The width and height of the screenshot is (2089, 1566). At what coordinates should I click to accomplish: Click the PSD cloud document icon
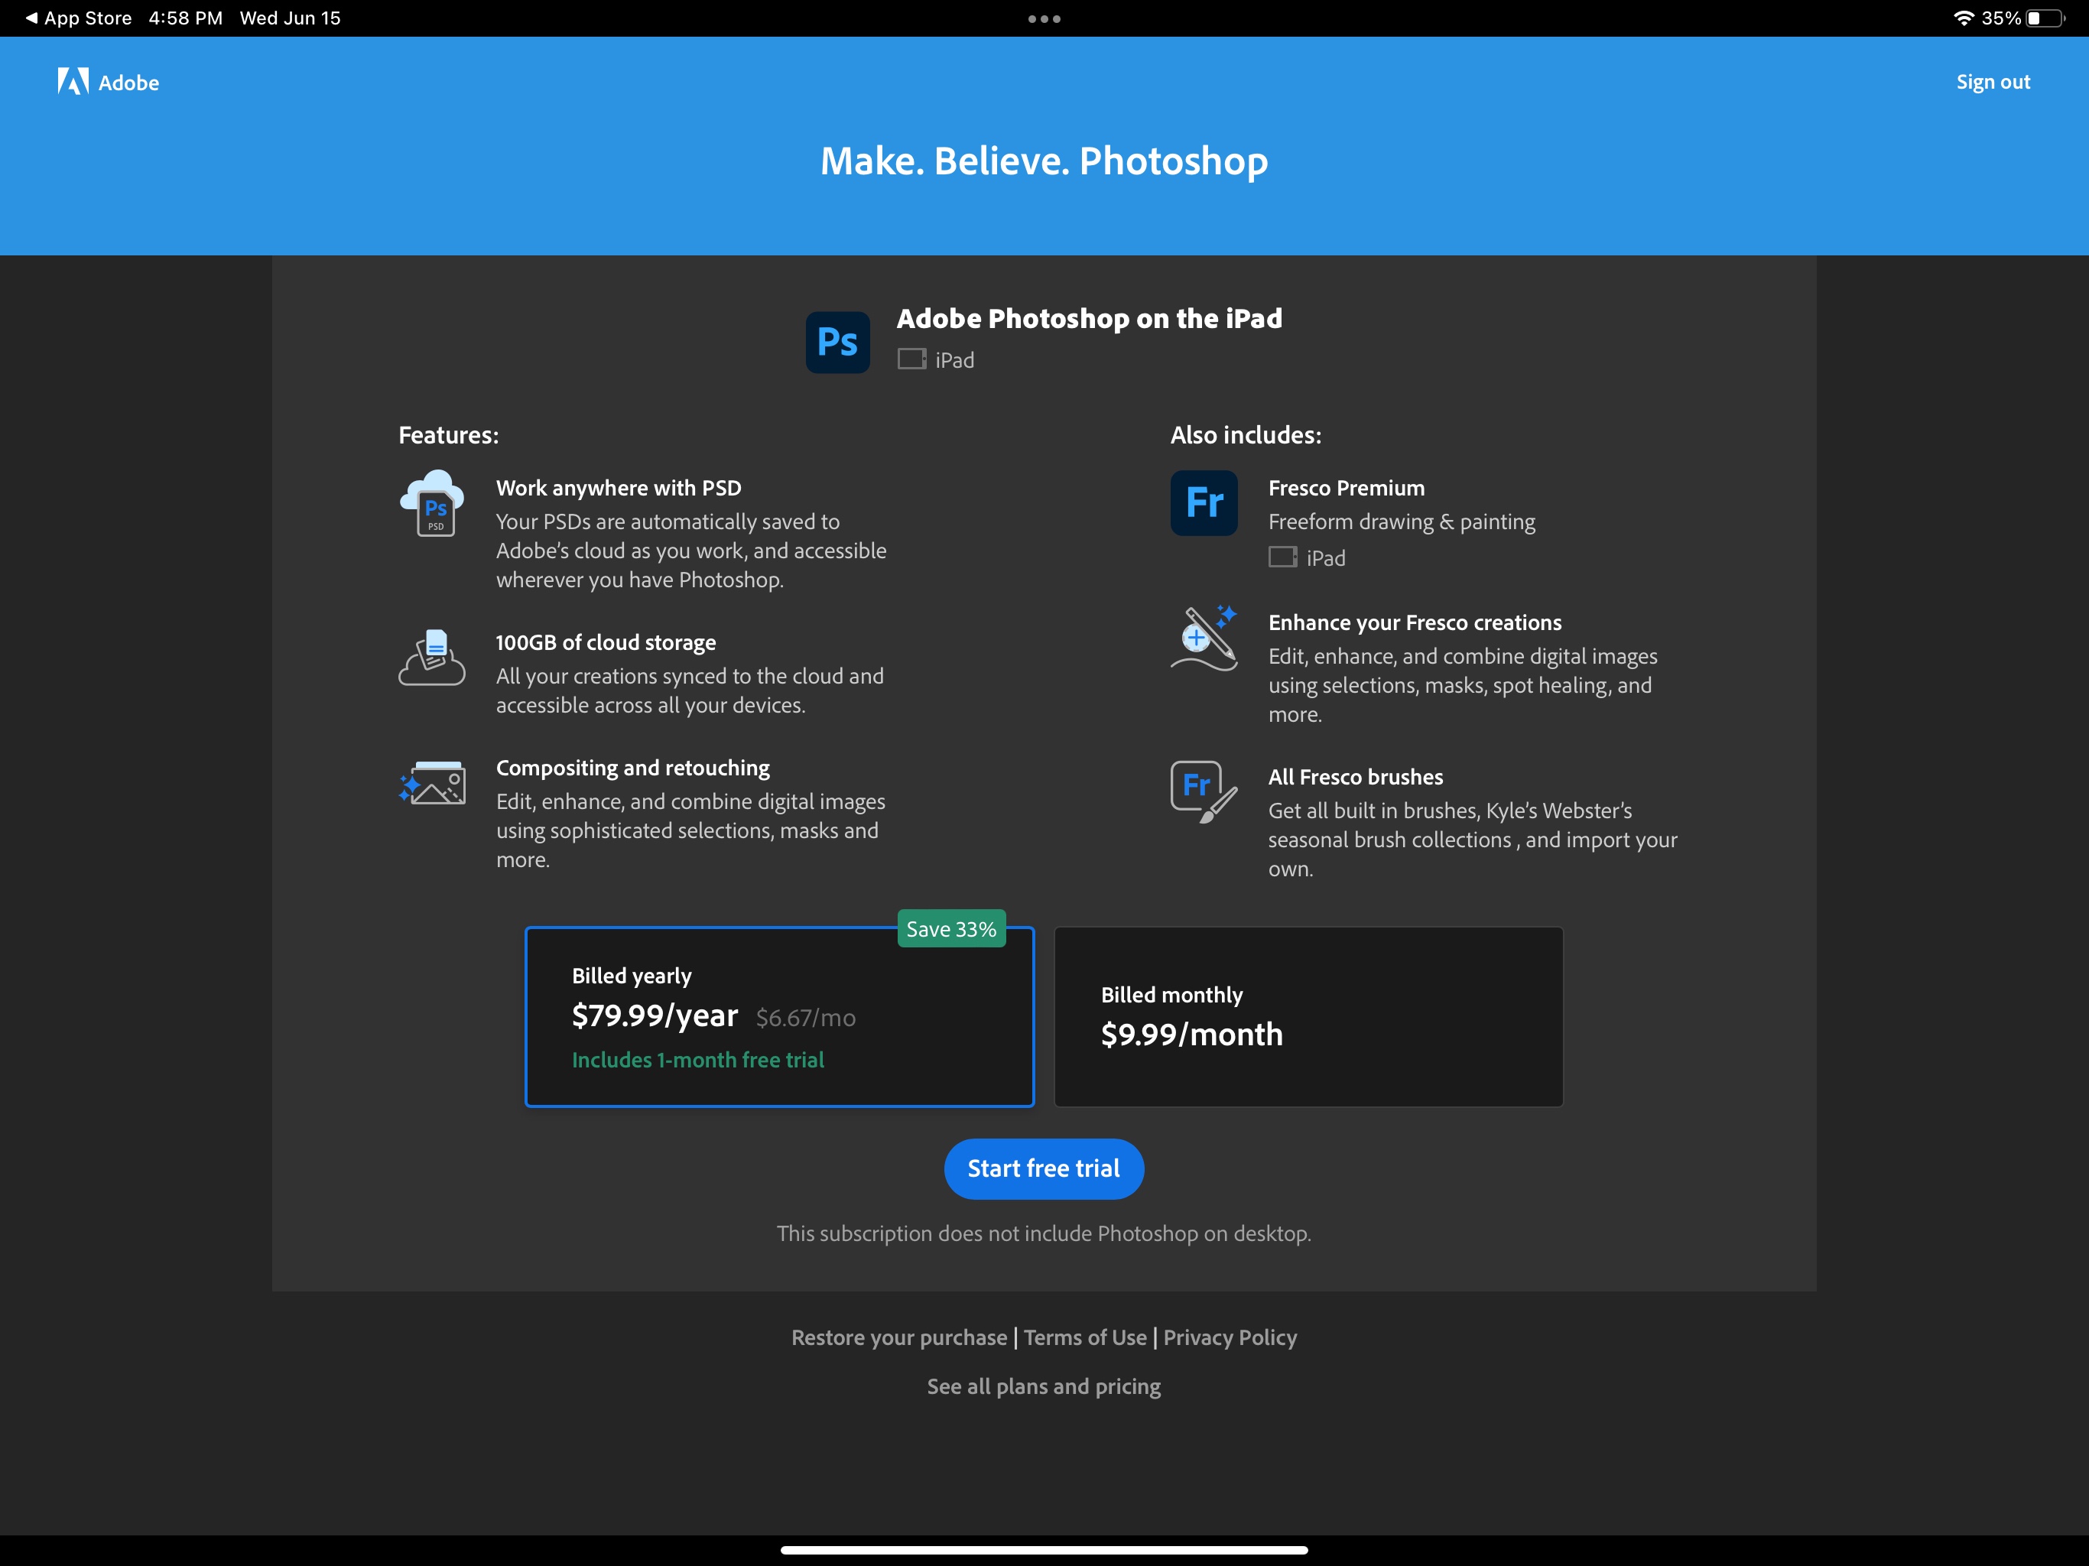point(431,503)
